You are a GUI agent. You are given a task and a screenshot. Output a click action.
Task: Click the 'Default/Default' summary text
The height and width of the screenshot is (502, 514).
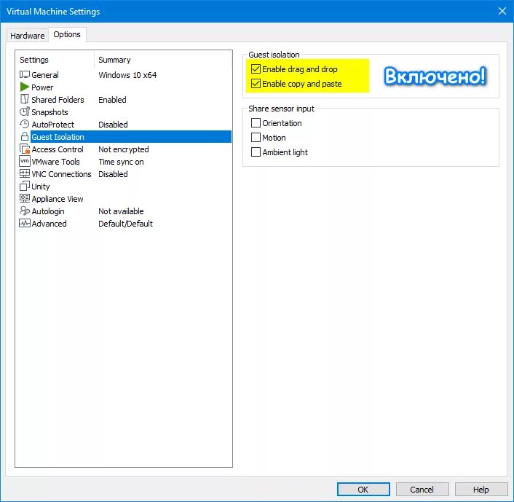tap(125, 224)
